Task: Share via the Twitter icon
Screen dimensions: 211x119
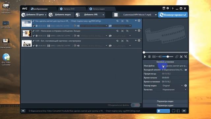Action: coord(173,111)
